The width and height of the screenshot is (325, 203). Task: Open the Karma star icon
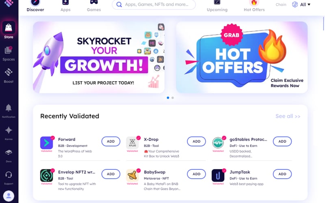click(9, 130)
